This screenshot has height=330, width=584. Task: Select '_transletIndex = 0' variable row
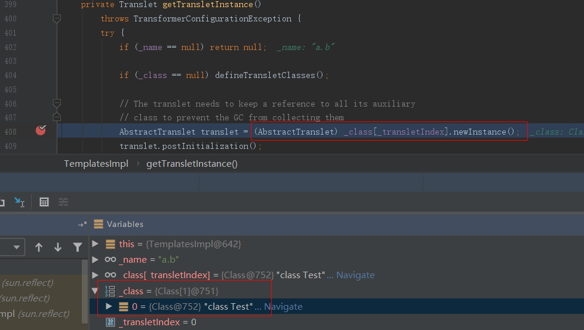[336, 322]
